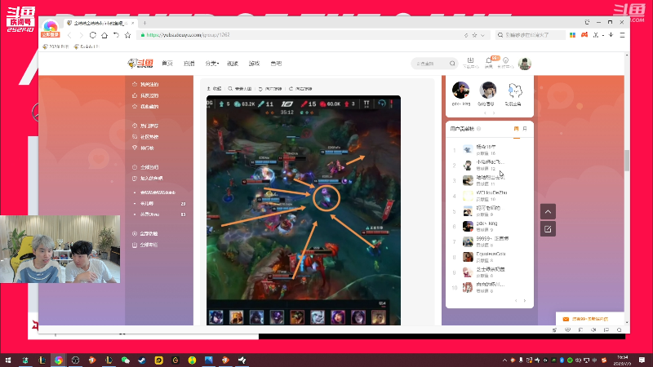Open the 视频 video nav item
The width and height of the screenshot is (653, 367).
[x=233, y=64]
